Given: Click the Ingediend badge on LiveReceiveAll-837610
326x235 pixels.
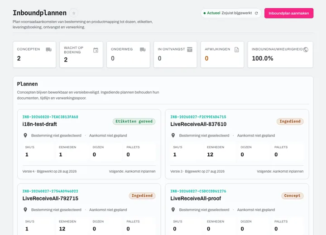Looking at the screenshot, I should coord(290,122).
